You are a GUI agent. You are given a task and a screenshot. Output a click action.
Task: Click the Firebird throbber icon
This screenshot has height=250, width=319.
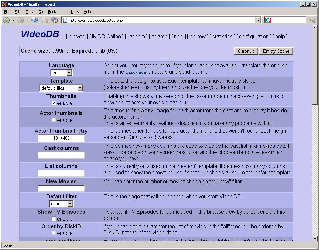tap(312, 20)
